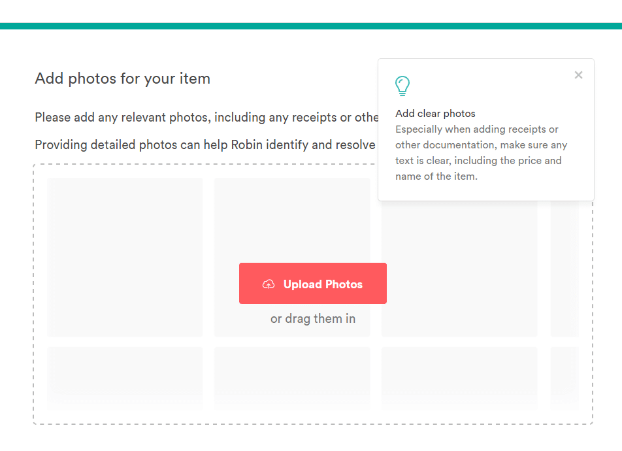Choose the partially visible fourth bottom-row placeholder
The height and width of the screenshot is (451, 622).
click(x=564, y=378)
